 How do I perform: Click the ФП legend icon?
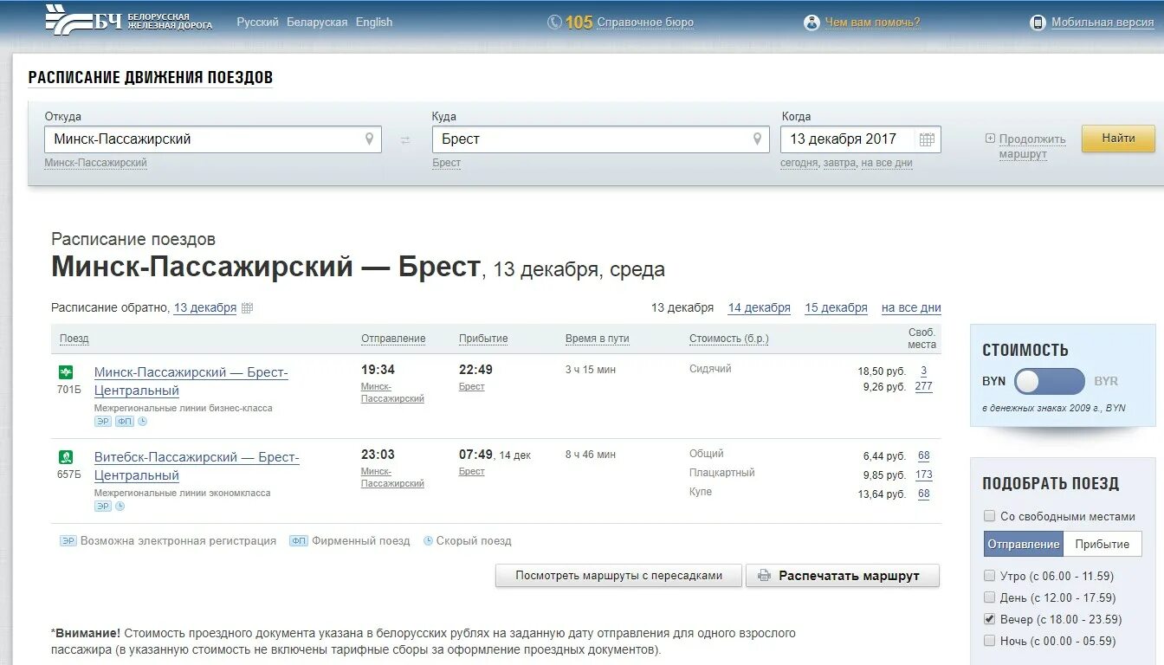coord(299,541)
